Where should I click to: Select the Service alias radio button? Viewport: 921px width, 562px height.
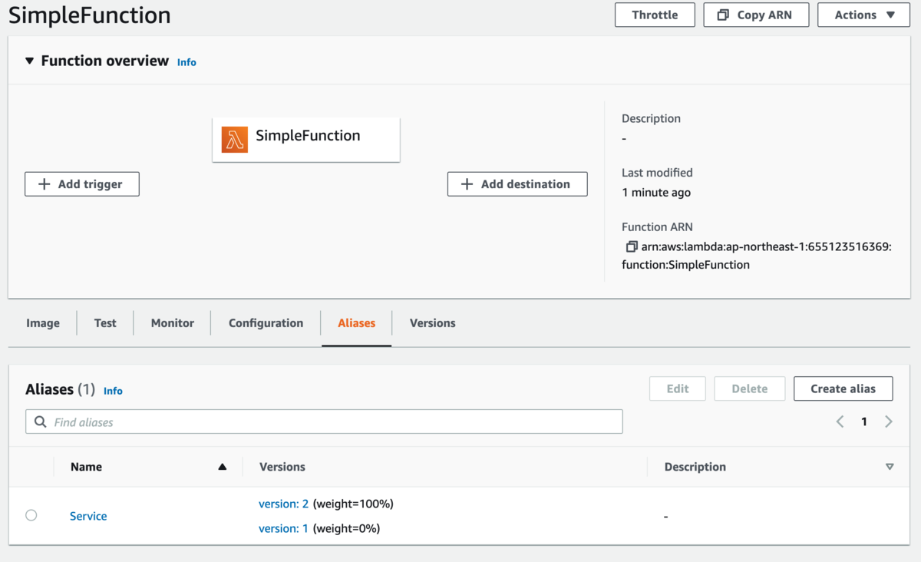31,515
